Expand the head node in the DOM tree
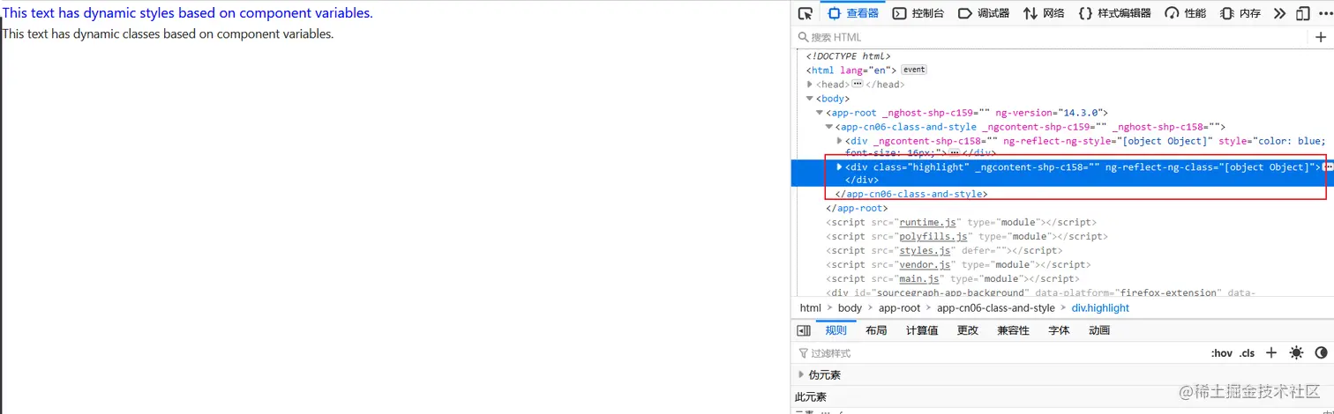Viewport: 1334px width, 414px height. pos(810,85)
